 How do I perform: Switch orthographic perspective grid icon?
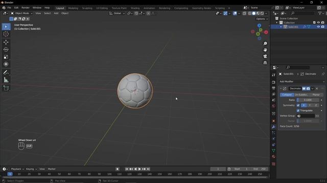265,63
